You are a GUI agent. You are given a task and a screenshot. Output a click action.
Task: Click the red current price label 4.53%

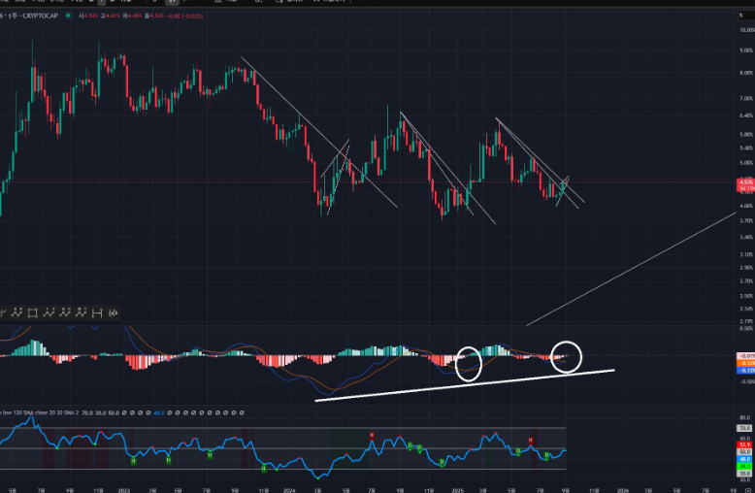pos(746,182)
